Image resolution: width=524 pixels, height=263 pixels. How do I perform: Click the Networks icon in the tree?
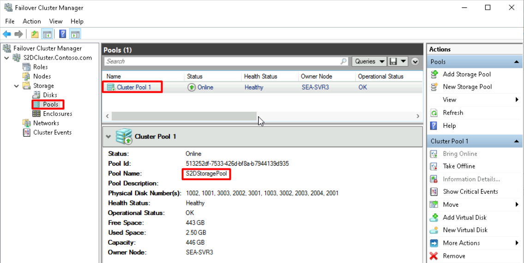pos(26,123)
